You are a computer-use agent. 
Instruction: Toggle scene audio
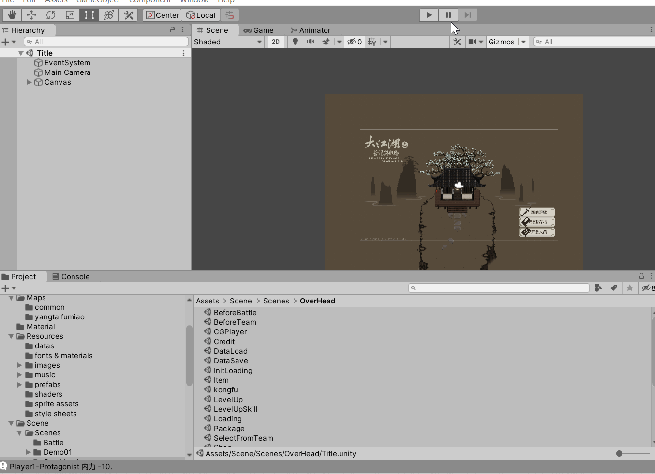(x=311, y=42)
